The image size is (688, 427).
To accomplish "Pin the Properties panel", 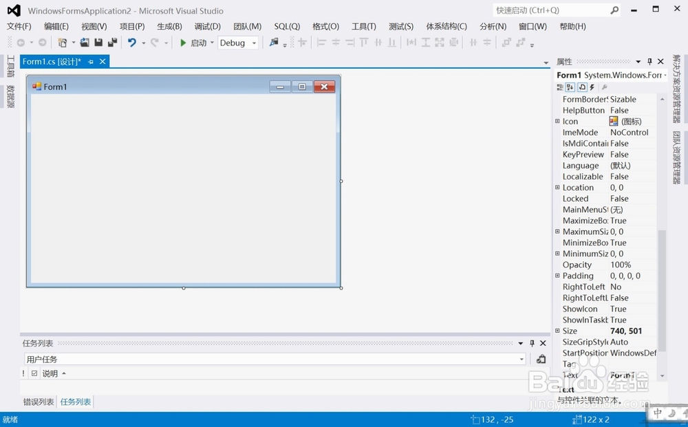I will (x=650, y=61).
